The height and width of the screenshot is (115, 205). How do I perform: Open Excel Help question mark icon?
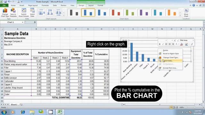click(193, 5)
